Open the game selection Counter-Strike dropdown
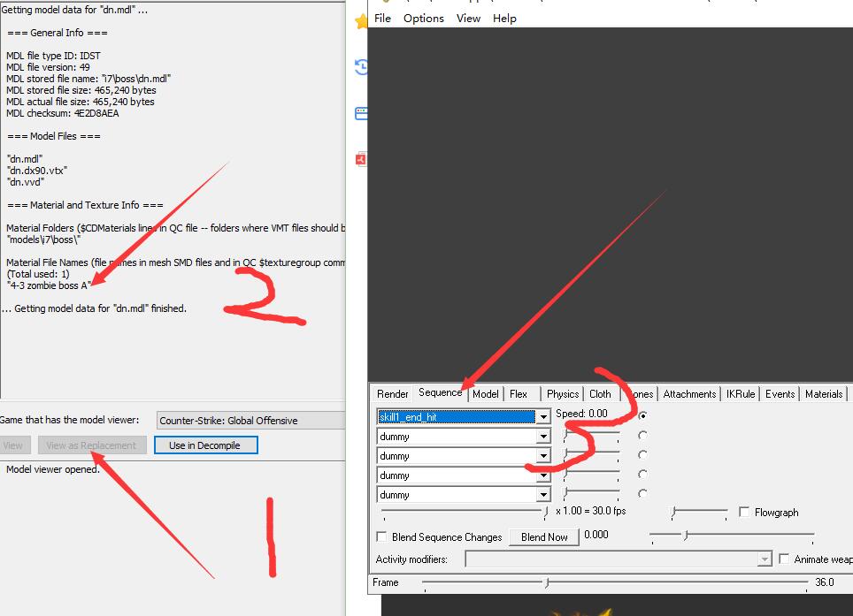Screen dimensions: 853x616 250,421
